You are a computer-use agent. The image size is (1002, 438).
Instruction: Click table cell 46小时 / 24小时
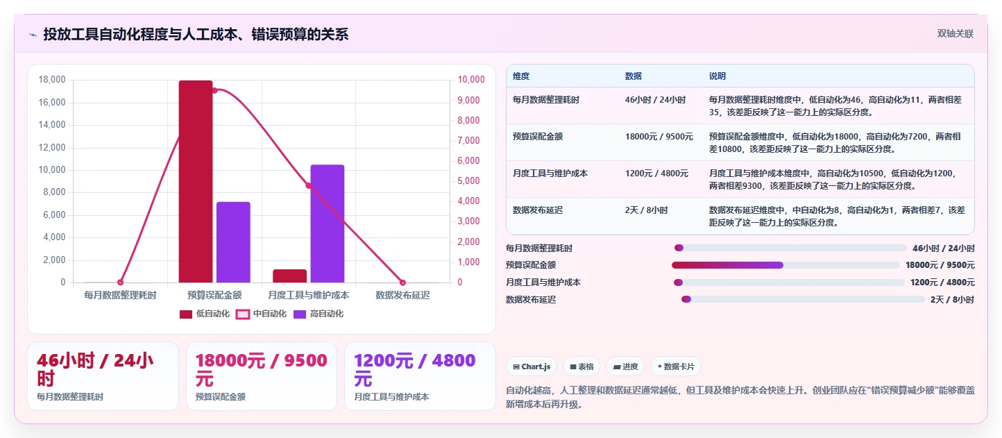click(656, 100)
